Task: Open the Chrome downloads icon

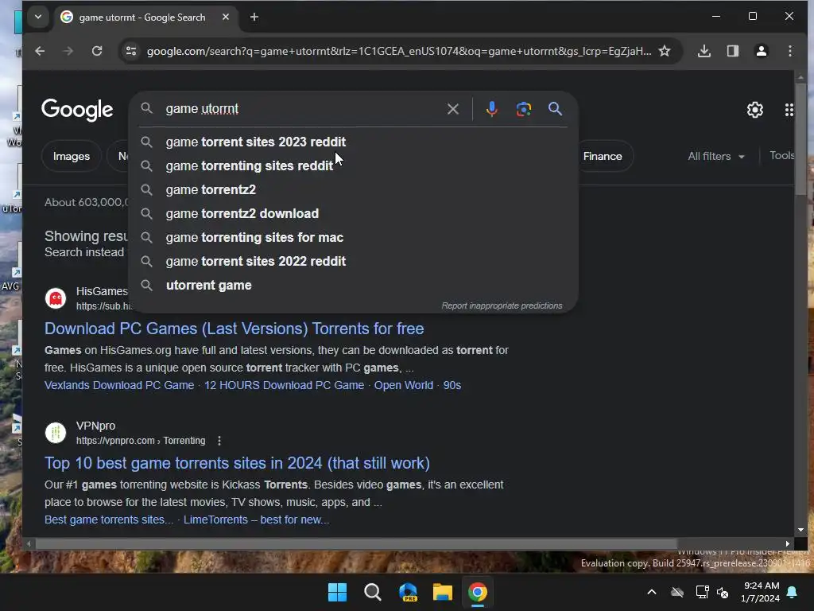Action: click(x=704, y=51)
